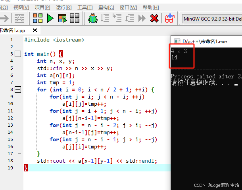The image size is (242, 190).
Task: Click line number 5 in the gutter
Action: [x=12, y=68]
